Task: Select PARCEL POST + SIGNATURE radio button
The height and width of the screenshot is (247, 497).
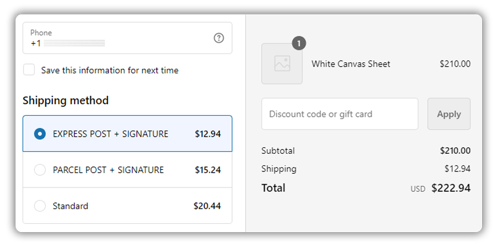Action: pyautogui.click(x=40, y=170)
